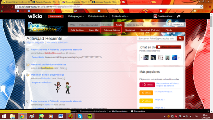Viewport: 213px width, 120px height.
Task: Click the red search magnifier button
Action: click(180, 39)
